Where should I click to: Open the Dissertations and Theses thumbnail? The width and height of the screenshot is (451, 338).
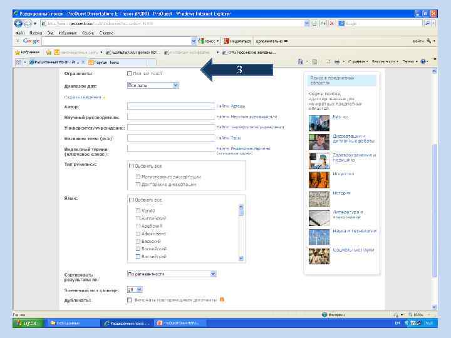point(319,142)
